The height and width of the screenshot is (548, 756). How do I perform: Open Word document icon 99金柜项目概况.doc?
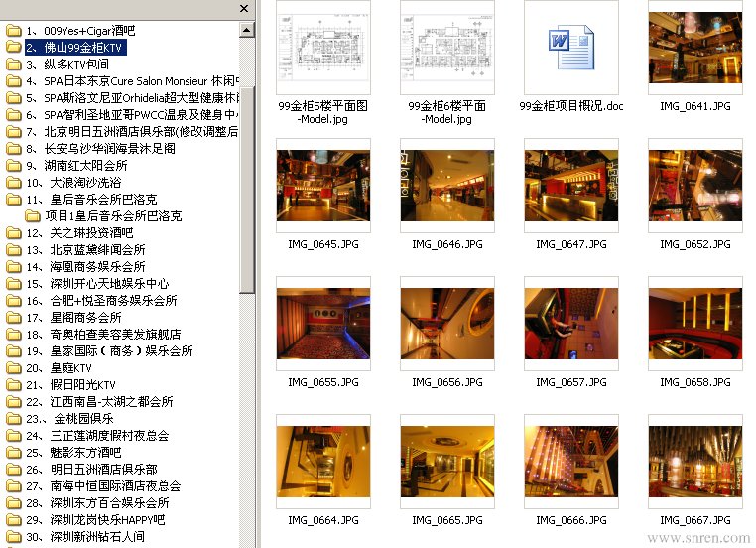click(571, 48)
